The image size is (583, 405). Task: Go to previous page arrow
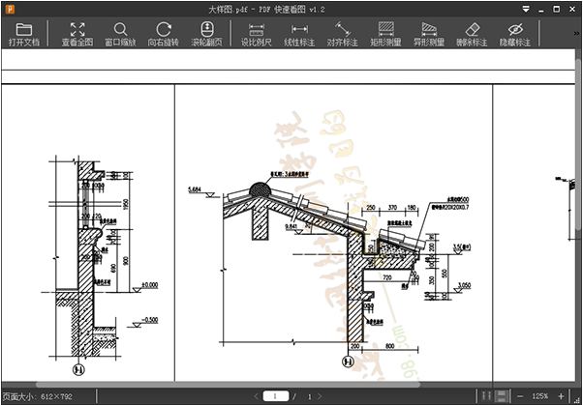tap(256, 396)
